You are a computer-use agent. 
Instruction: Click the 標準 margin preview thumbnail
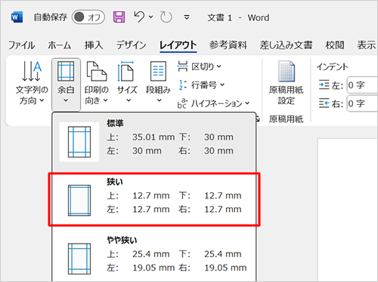(x=79, y=142)
